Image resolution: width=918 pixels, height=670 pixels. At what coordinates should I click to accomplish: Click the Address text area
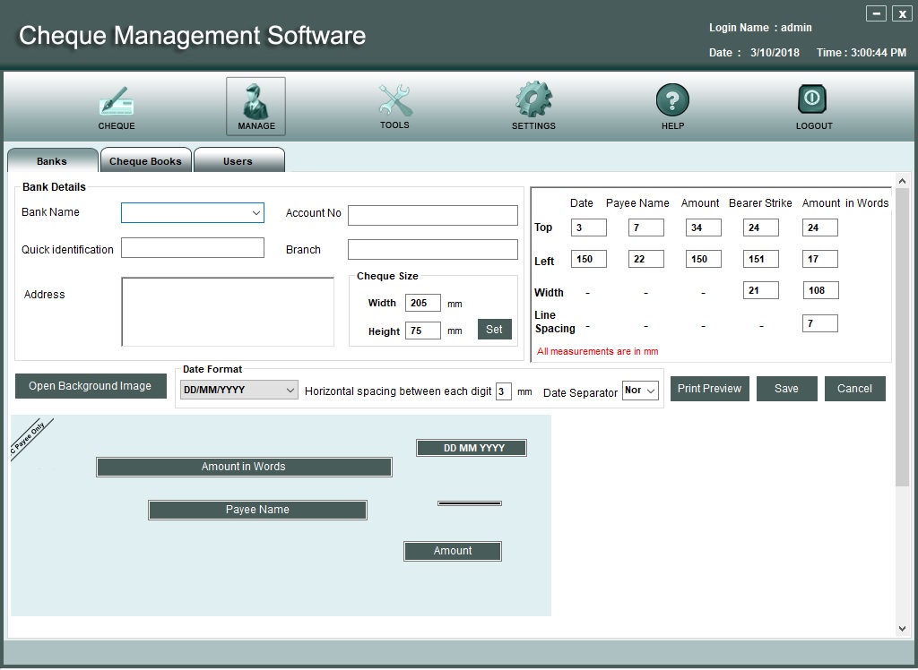228,311
